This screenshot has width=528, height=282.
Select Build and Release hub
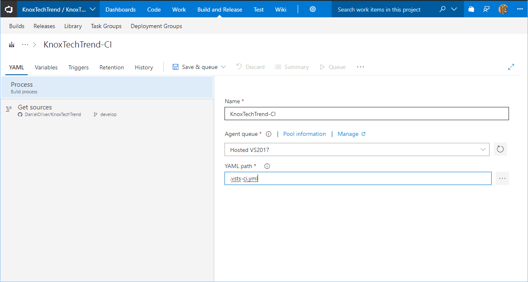click(x=220, y=9)
